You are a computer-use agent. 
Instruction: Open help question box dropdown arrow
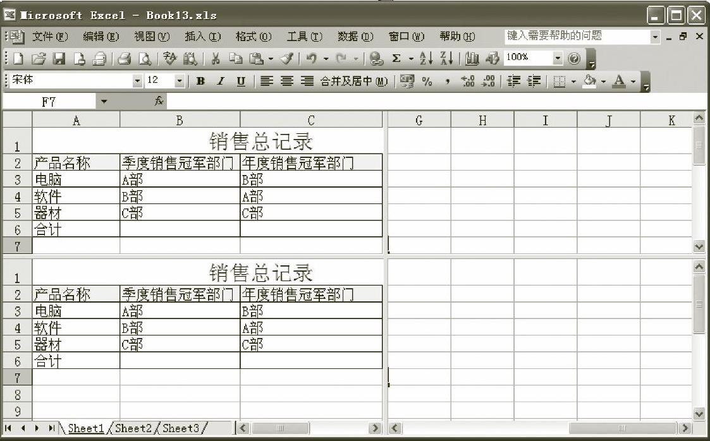click(x=655, y=37)
